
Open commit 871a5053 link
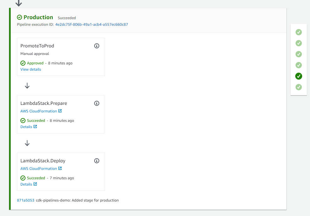[25, 200]
